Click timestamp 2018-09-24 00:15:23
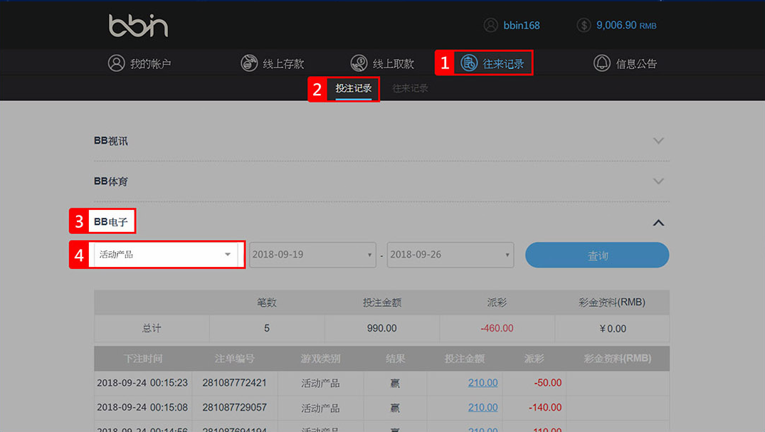The image size is (765, 432). coord(142,383)
